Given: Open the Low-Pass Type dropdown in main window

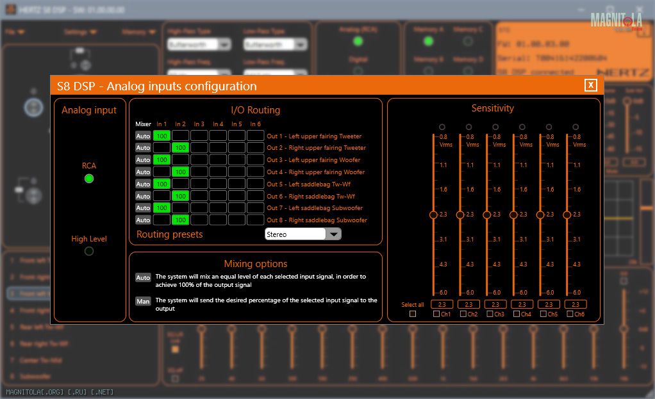Looking at the screenshot, I should 276,44.
